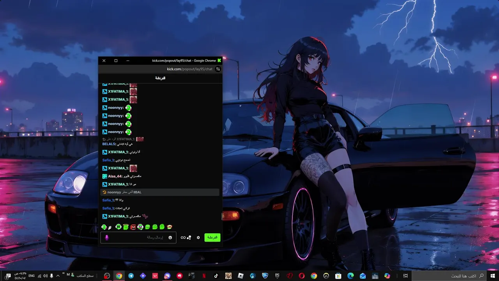Open Opera browser from the taskbar
This screenshot has height=281, width=499.
(x=302, y=276)
